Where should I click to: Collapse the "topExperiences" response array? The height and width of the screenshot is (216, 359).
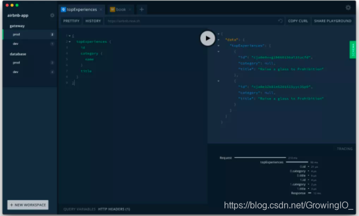point(218,46)
